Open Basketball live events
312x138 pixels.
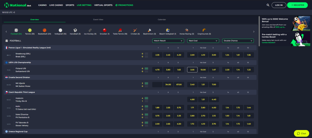pos(45,30)
